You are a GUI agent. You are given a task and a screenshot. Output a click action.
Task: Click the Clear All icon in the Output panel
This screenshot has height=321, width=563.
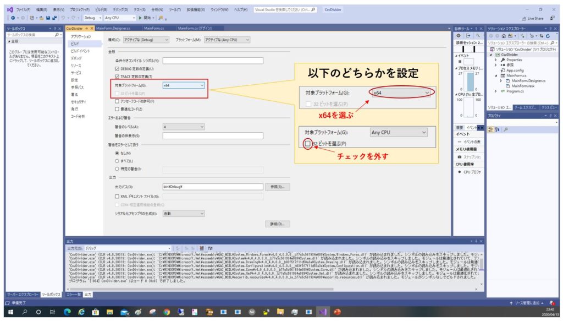pos(201,248)
